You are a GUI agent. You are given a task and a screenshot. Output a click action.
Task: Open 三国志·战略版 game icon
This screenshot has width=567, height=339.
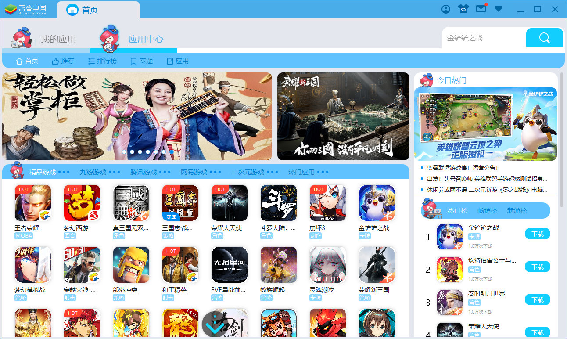(x=180, y=203)
